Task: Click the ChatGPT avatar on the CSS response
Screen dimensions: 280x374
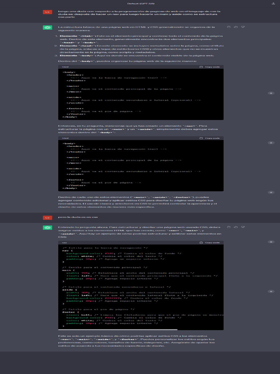Action: click(x=47, y=228)
